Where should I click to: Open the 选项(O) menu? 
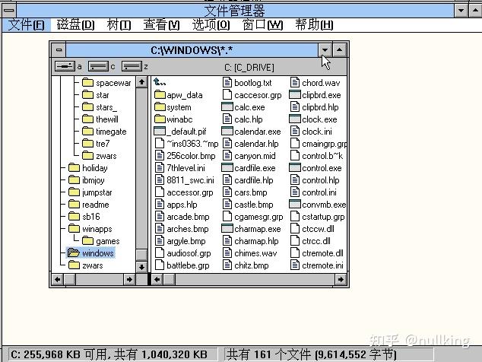pyautogui.click(x=211, y=25)
